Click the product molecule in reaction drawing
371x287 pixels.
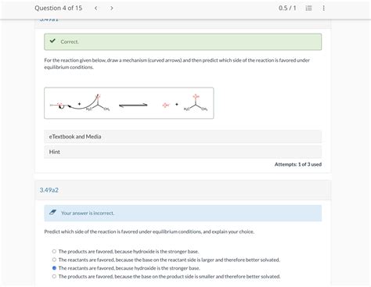196,103
